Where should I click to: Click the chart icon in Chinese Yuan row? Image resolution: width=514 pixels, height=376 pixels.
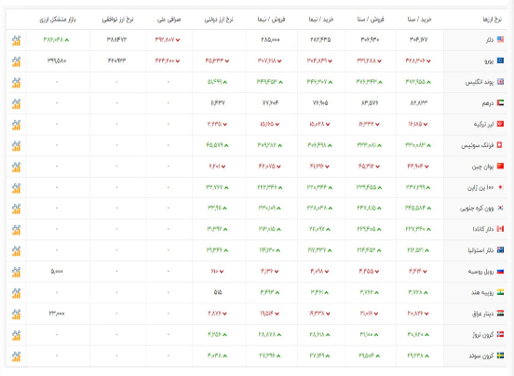(x=16, y=167)
